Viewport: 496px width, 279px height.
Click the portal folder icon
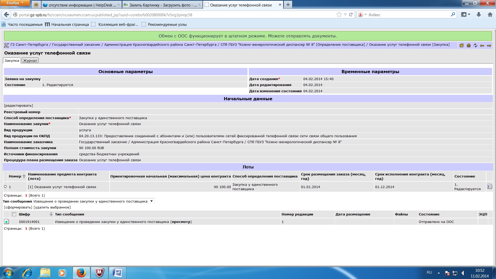pos(461,45)
